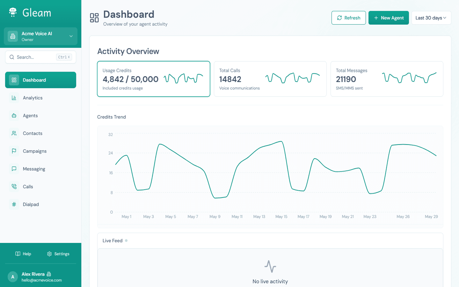Click the 21190 messages value
The height and width of the screenshot is (287, 459).
pos(346,79)
